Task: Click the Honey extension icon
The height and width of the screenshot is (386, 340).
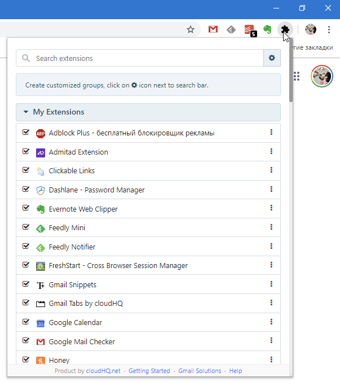Action: pos(41,361)
